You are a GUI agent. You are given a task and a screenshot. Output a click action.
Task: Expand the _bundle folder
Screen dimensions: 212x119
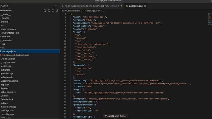click(x=5, y=18)
